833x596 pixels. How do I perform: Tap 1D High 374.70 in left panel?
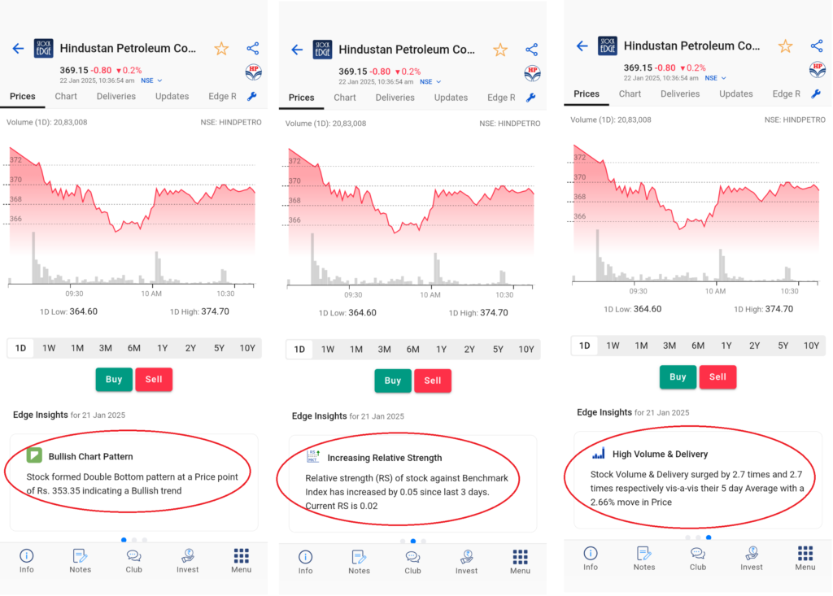point(199,311)
